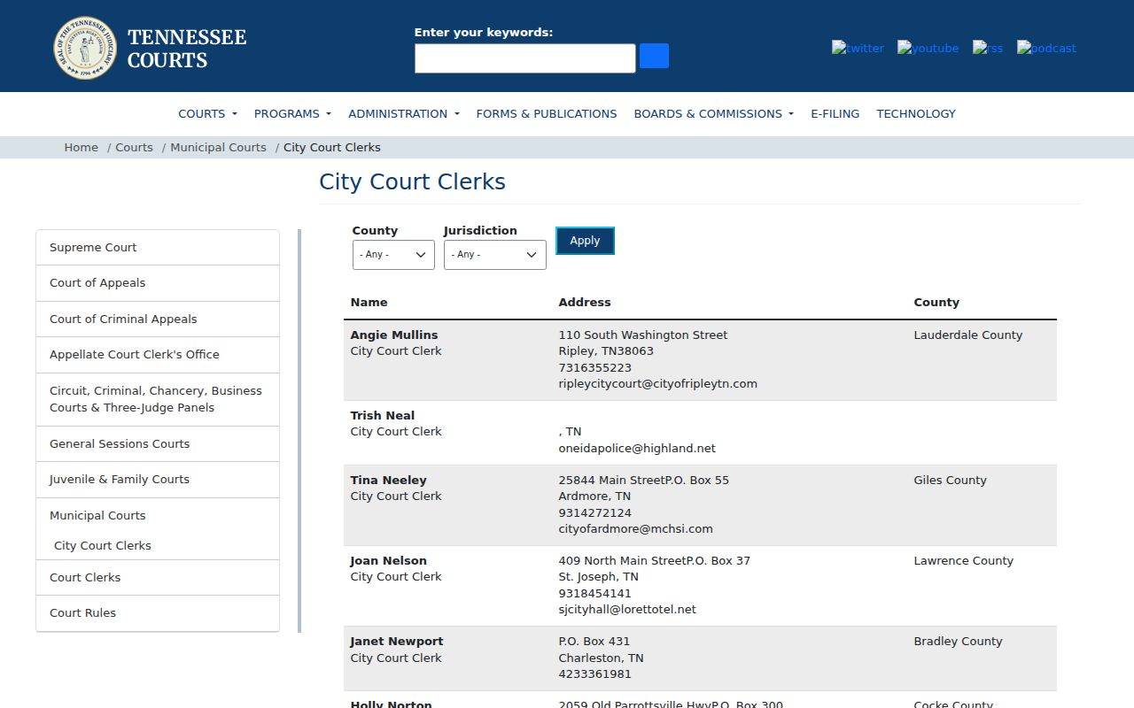1134x708 pixels.
Task: Click the County table column header
Action: click(936, 303)
